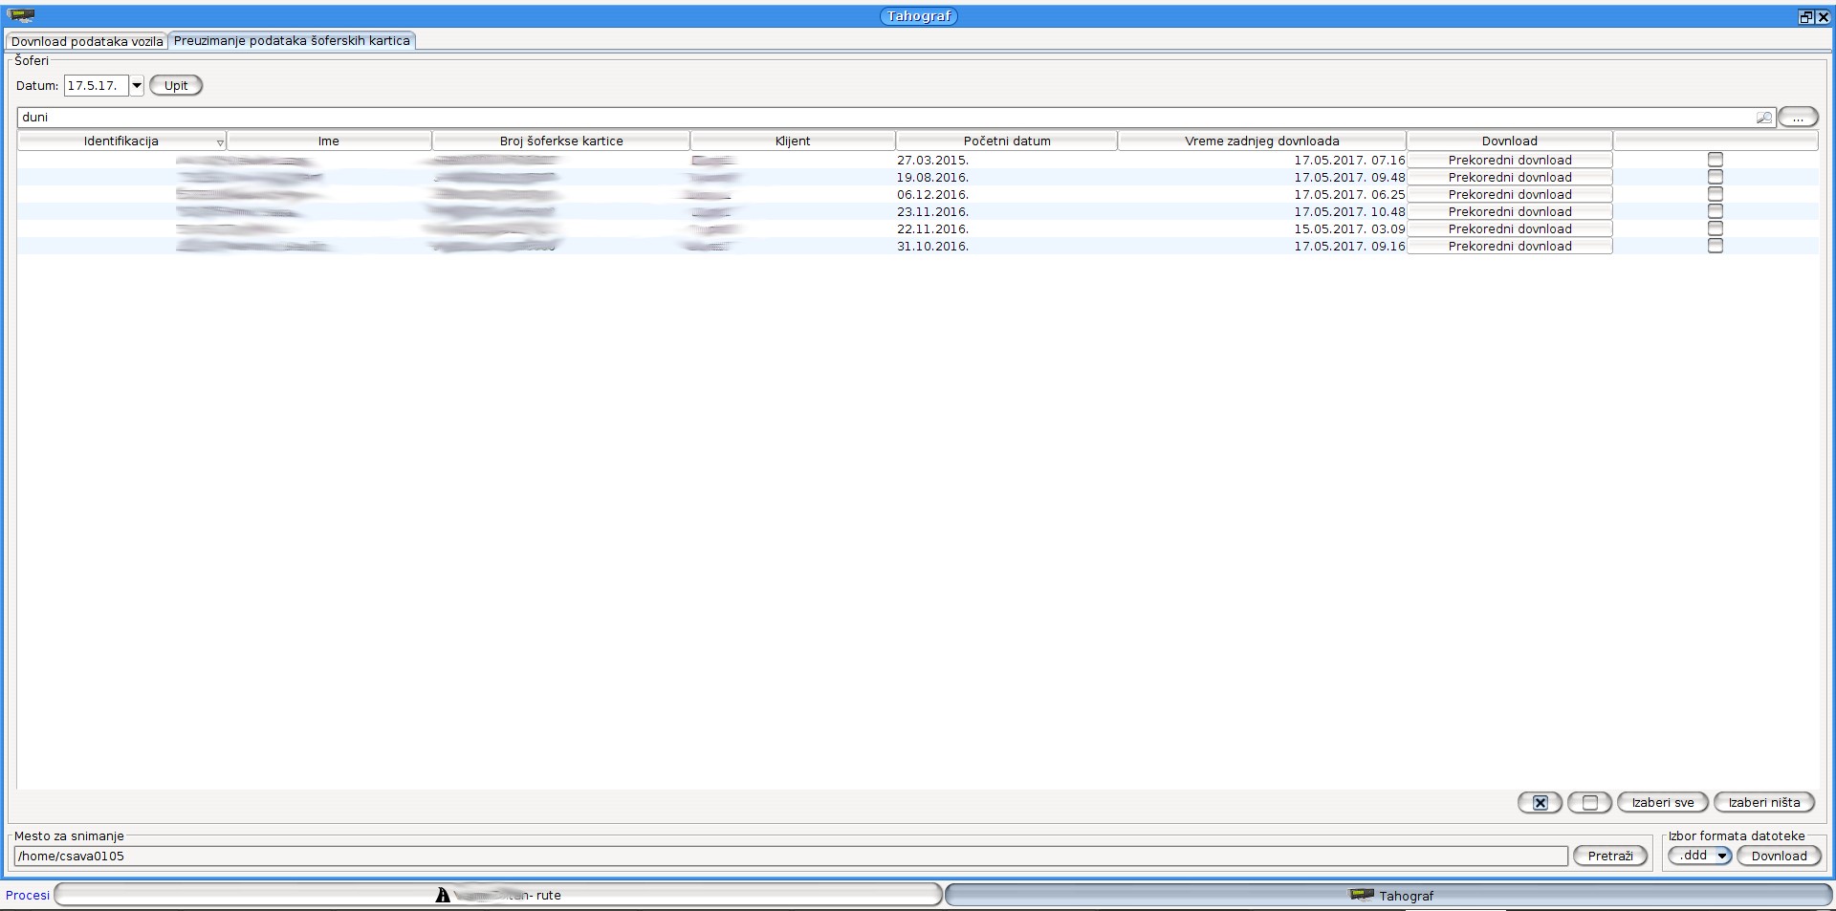Open the ellipsis filter options button
Viewport: 1836px width, 911px height.
[1798, 118]
